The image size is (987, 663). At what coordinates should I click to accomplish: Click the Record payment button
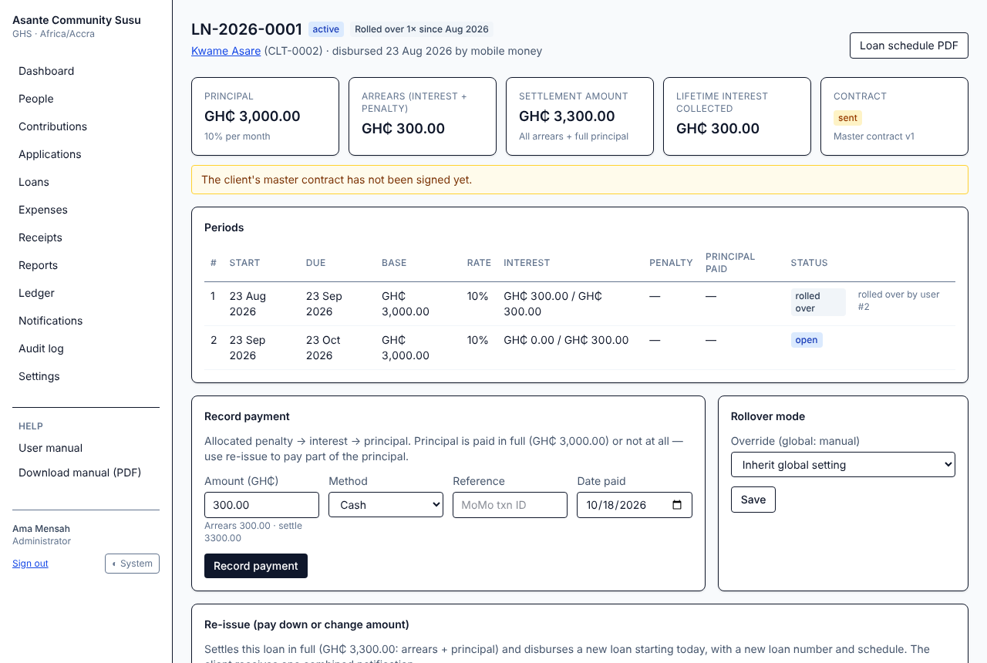[256, 566]
